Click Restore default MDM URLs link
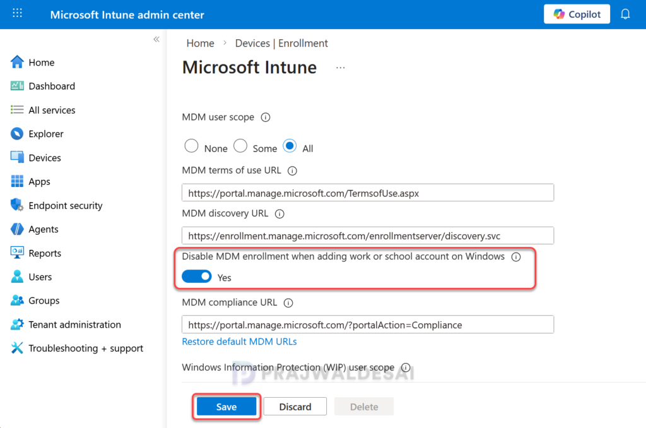 [x=239, y=342]
